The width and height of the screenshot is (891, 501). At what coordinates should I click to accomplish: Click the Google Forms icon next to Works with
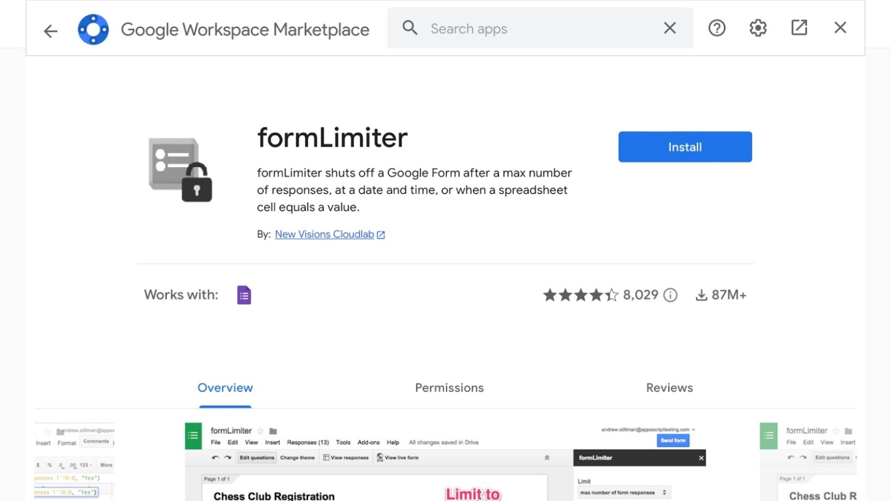tap(244, 295)
